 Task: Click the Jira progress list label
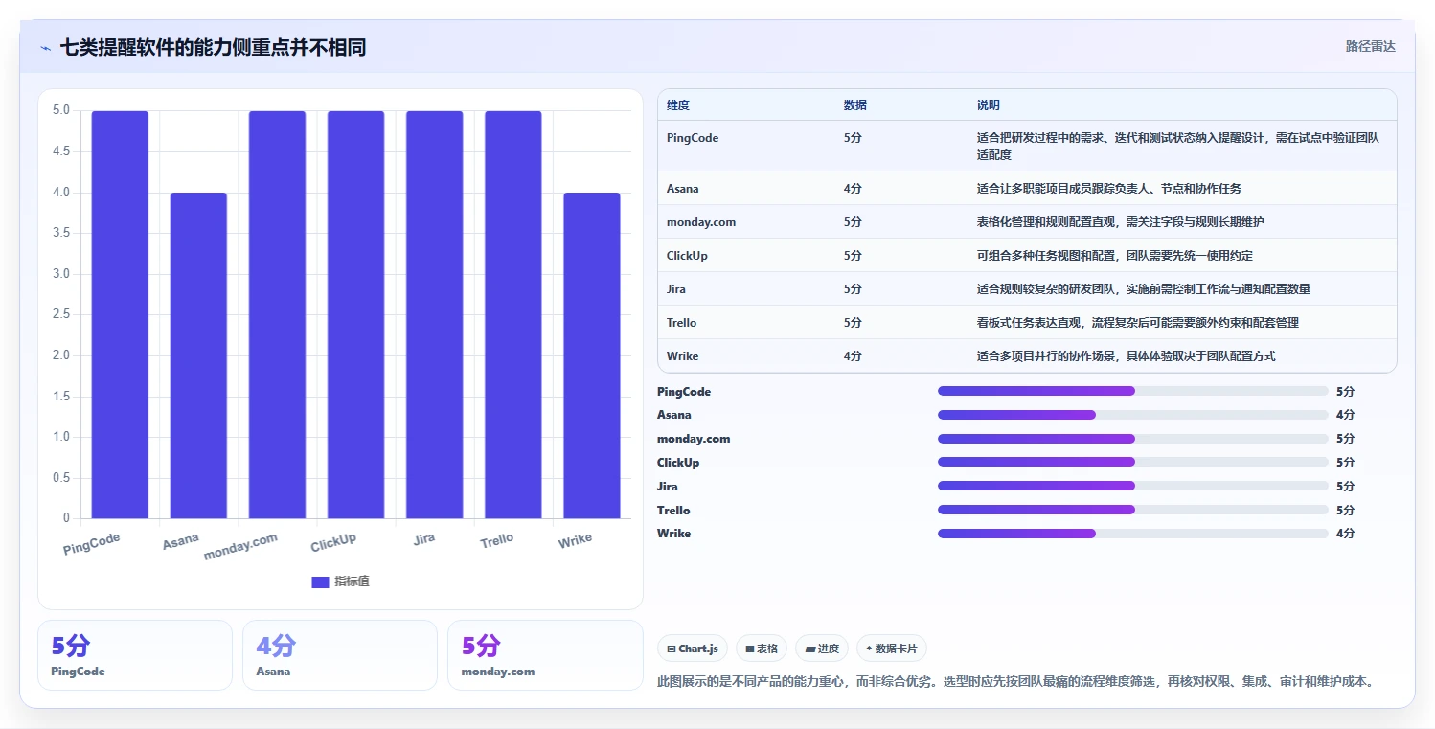coord(668,487)
